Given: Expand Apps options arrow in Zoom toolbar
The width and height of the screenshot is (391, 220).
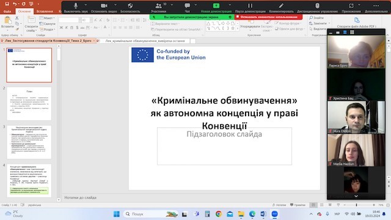Looking at the screenshot, I should coord(359,5).
